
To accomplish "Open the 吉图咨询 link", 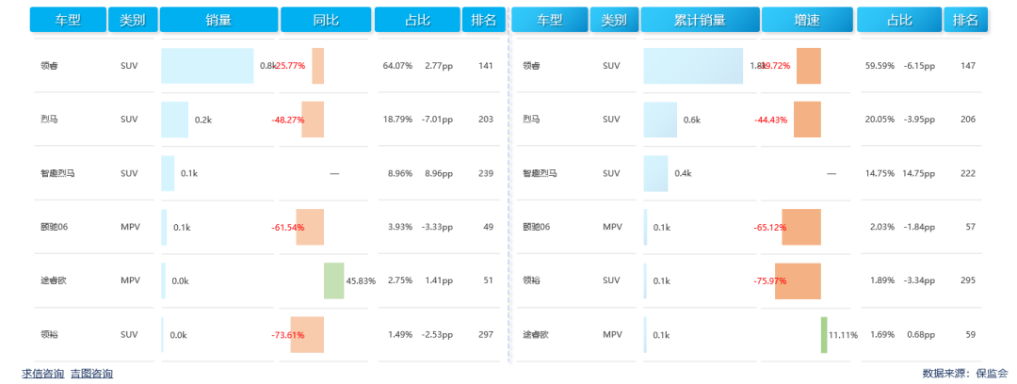I will pyautogui.click(x=91, y=374).
